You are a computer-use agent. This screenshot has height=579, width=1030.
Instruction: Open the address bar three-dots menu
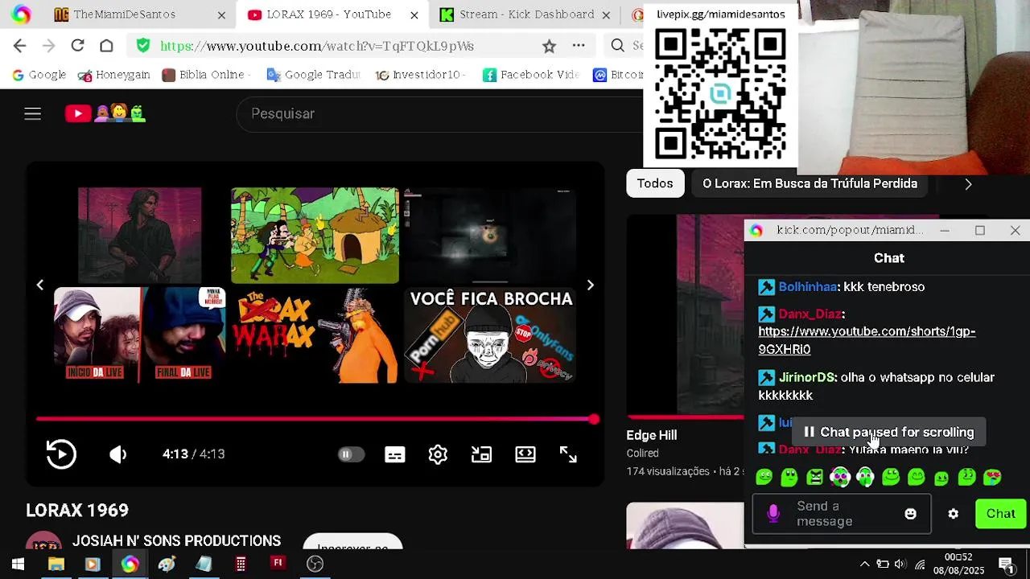click(579, 46)
